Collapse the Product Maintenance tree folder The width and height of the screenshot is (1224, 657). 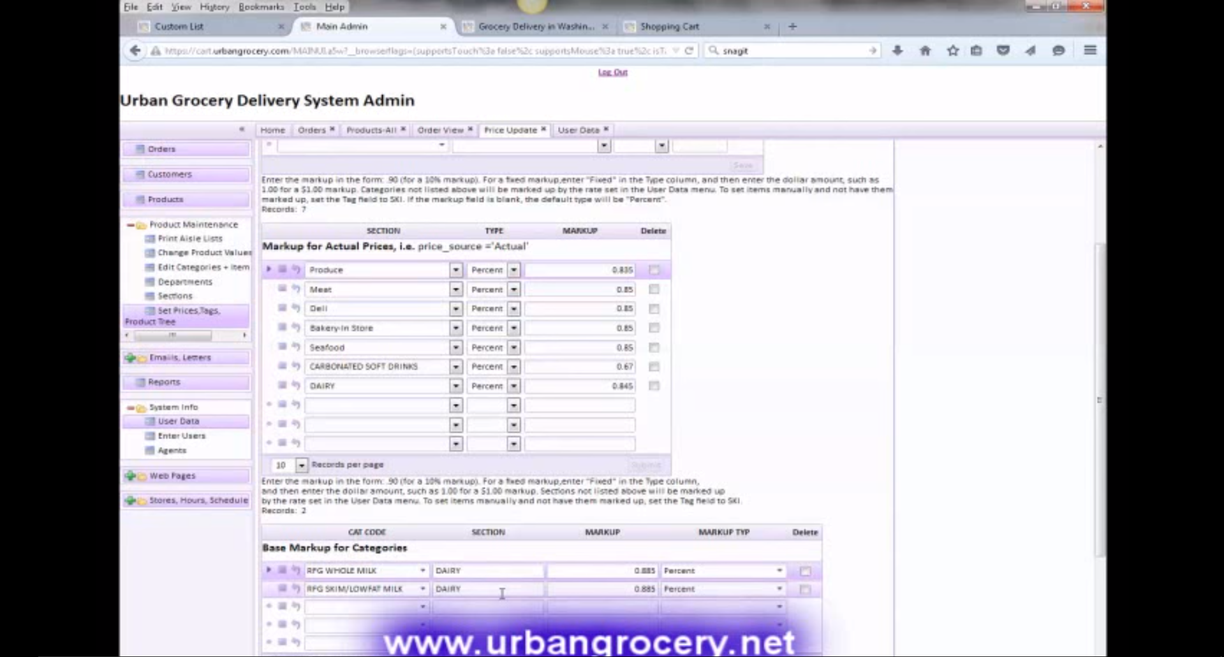coord(130,224)
